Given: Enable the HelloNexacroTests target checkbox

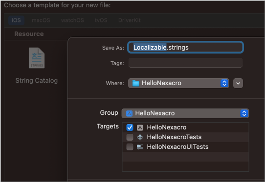Looking at the screenshot, I should 130,137.
